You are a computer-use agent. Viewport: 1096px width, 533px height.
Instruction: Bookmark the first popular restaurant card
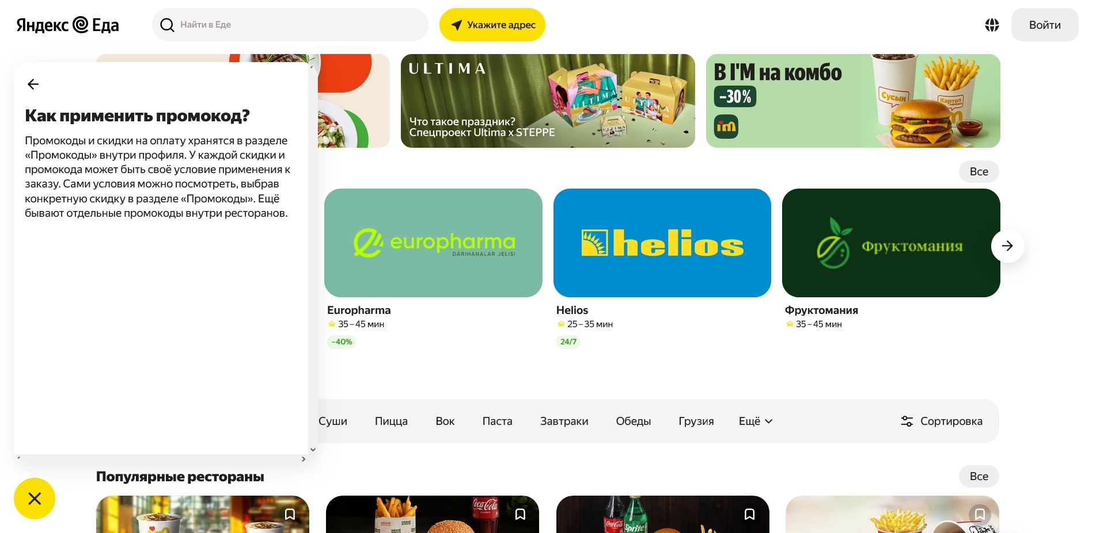pyautogui.click(x=290, y=514)
